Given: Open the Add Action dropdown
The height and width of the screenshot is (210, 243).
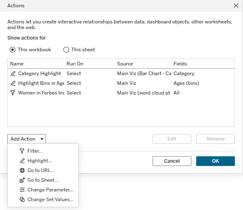Looking at the screenshot, I should tap(27, 139).
